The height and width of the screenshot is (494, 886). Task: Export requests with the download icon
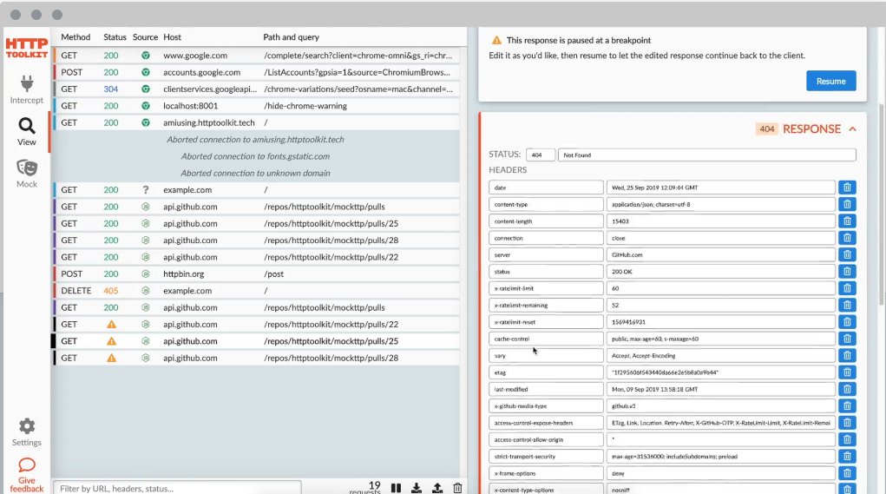coord(417,488)
